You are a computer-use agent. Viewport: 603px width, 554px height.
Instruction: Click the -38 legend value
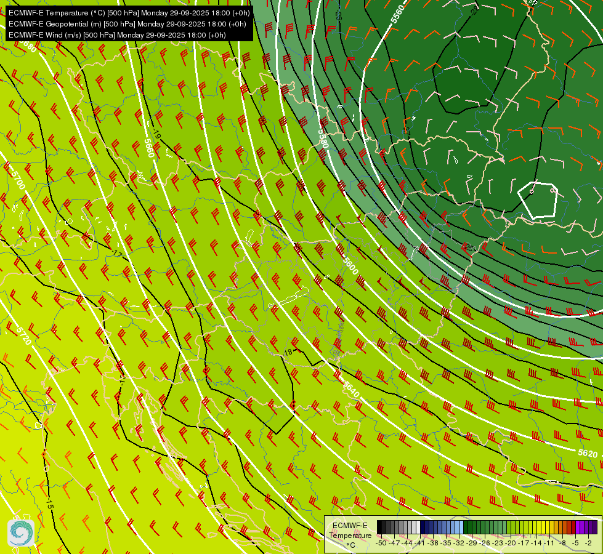click(432, 543)
